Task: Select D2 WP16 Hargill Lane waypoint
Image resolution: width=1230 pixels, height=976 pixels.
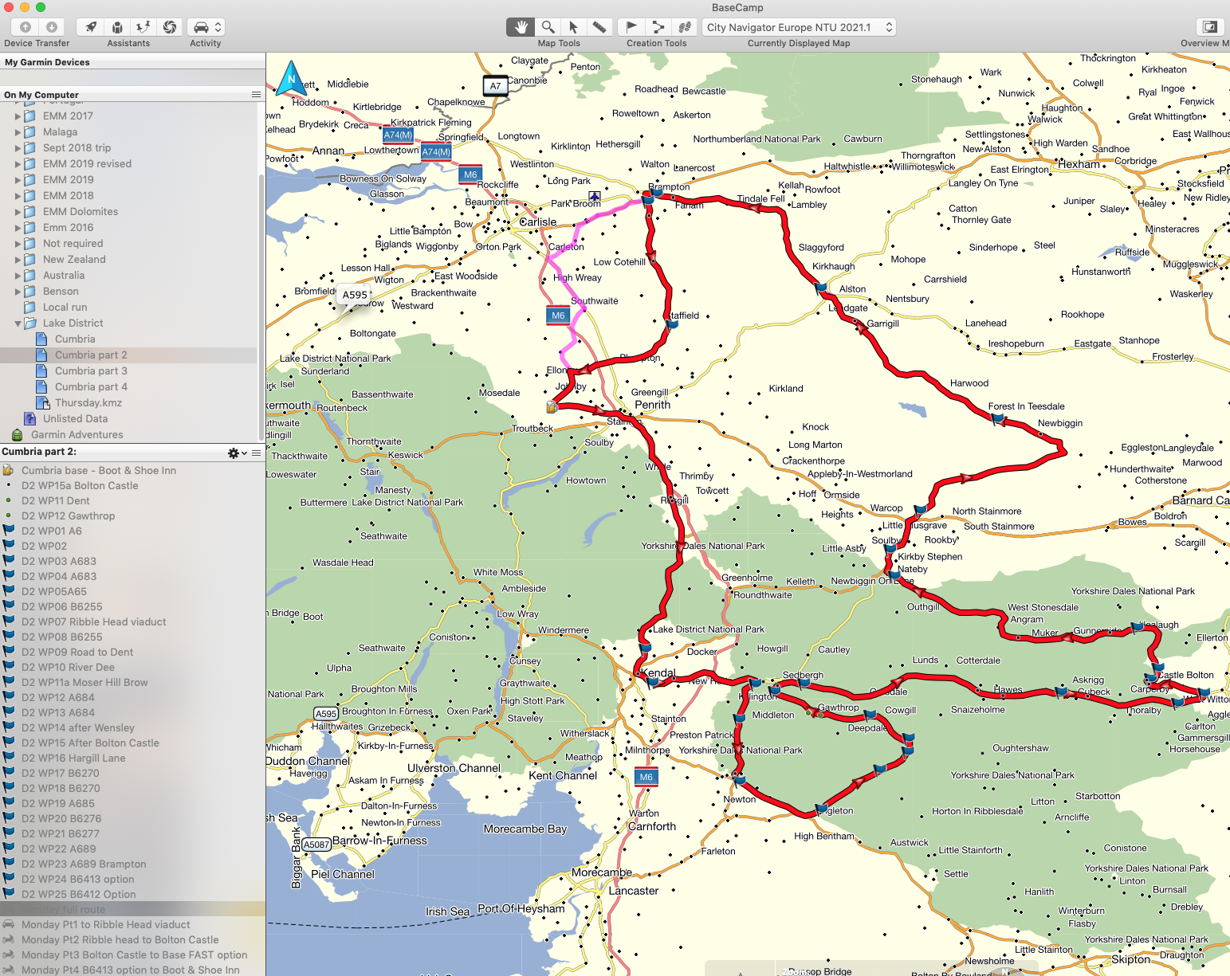Action: (x=73, y=758)
